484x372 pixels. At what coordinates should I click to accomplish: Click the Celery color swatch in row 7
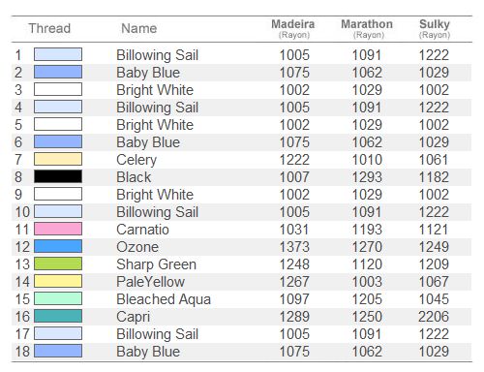coord(58,159)
